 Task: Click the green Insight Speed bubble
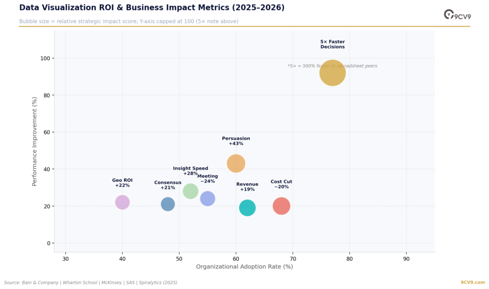(x=190, y=191)
